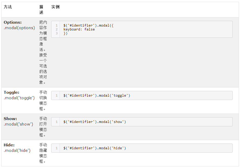This screenshot has height=168, width=240.
Task: Click the .modal('show') method text
Action: pyautogui.click(x=18, y=124)
